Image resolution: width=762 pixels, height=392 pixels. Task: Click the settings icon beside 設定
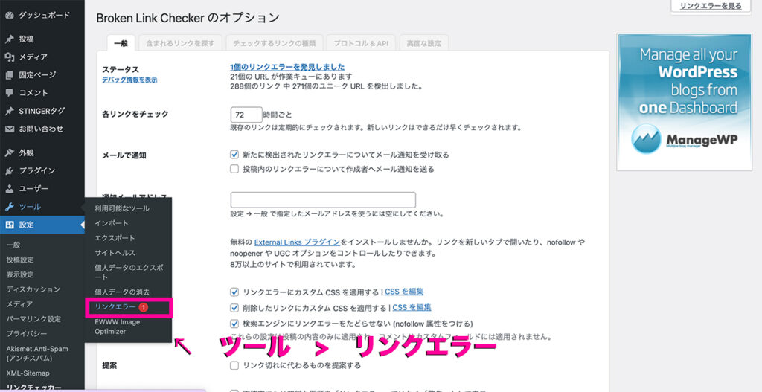(x=9, y=225)
